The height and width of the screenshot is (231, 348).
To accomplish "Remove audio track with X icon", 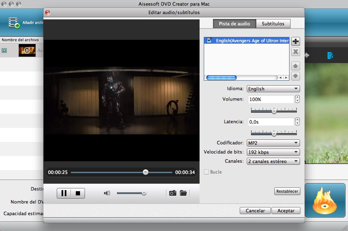I will point(295,52).
